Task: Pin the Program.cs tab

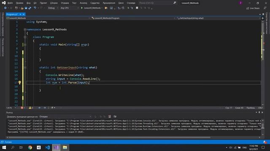Action: [x=20, y=14]
